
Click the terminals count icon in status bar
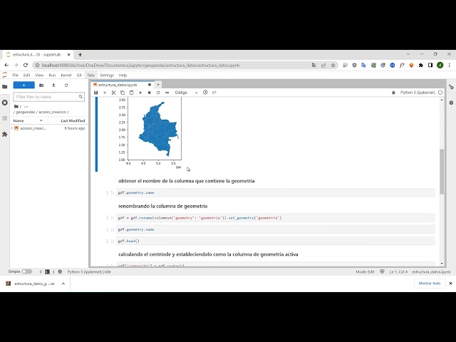47,271
